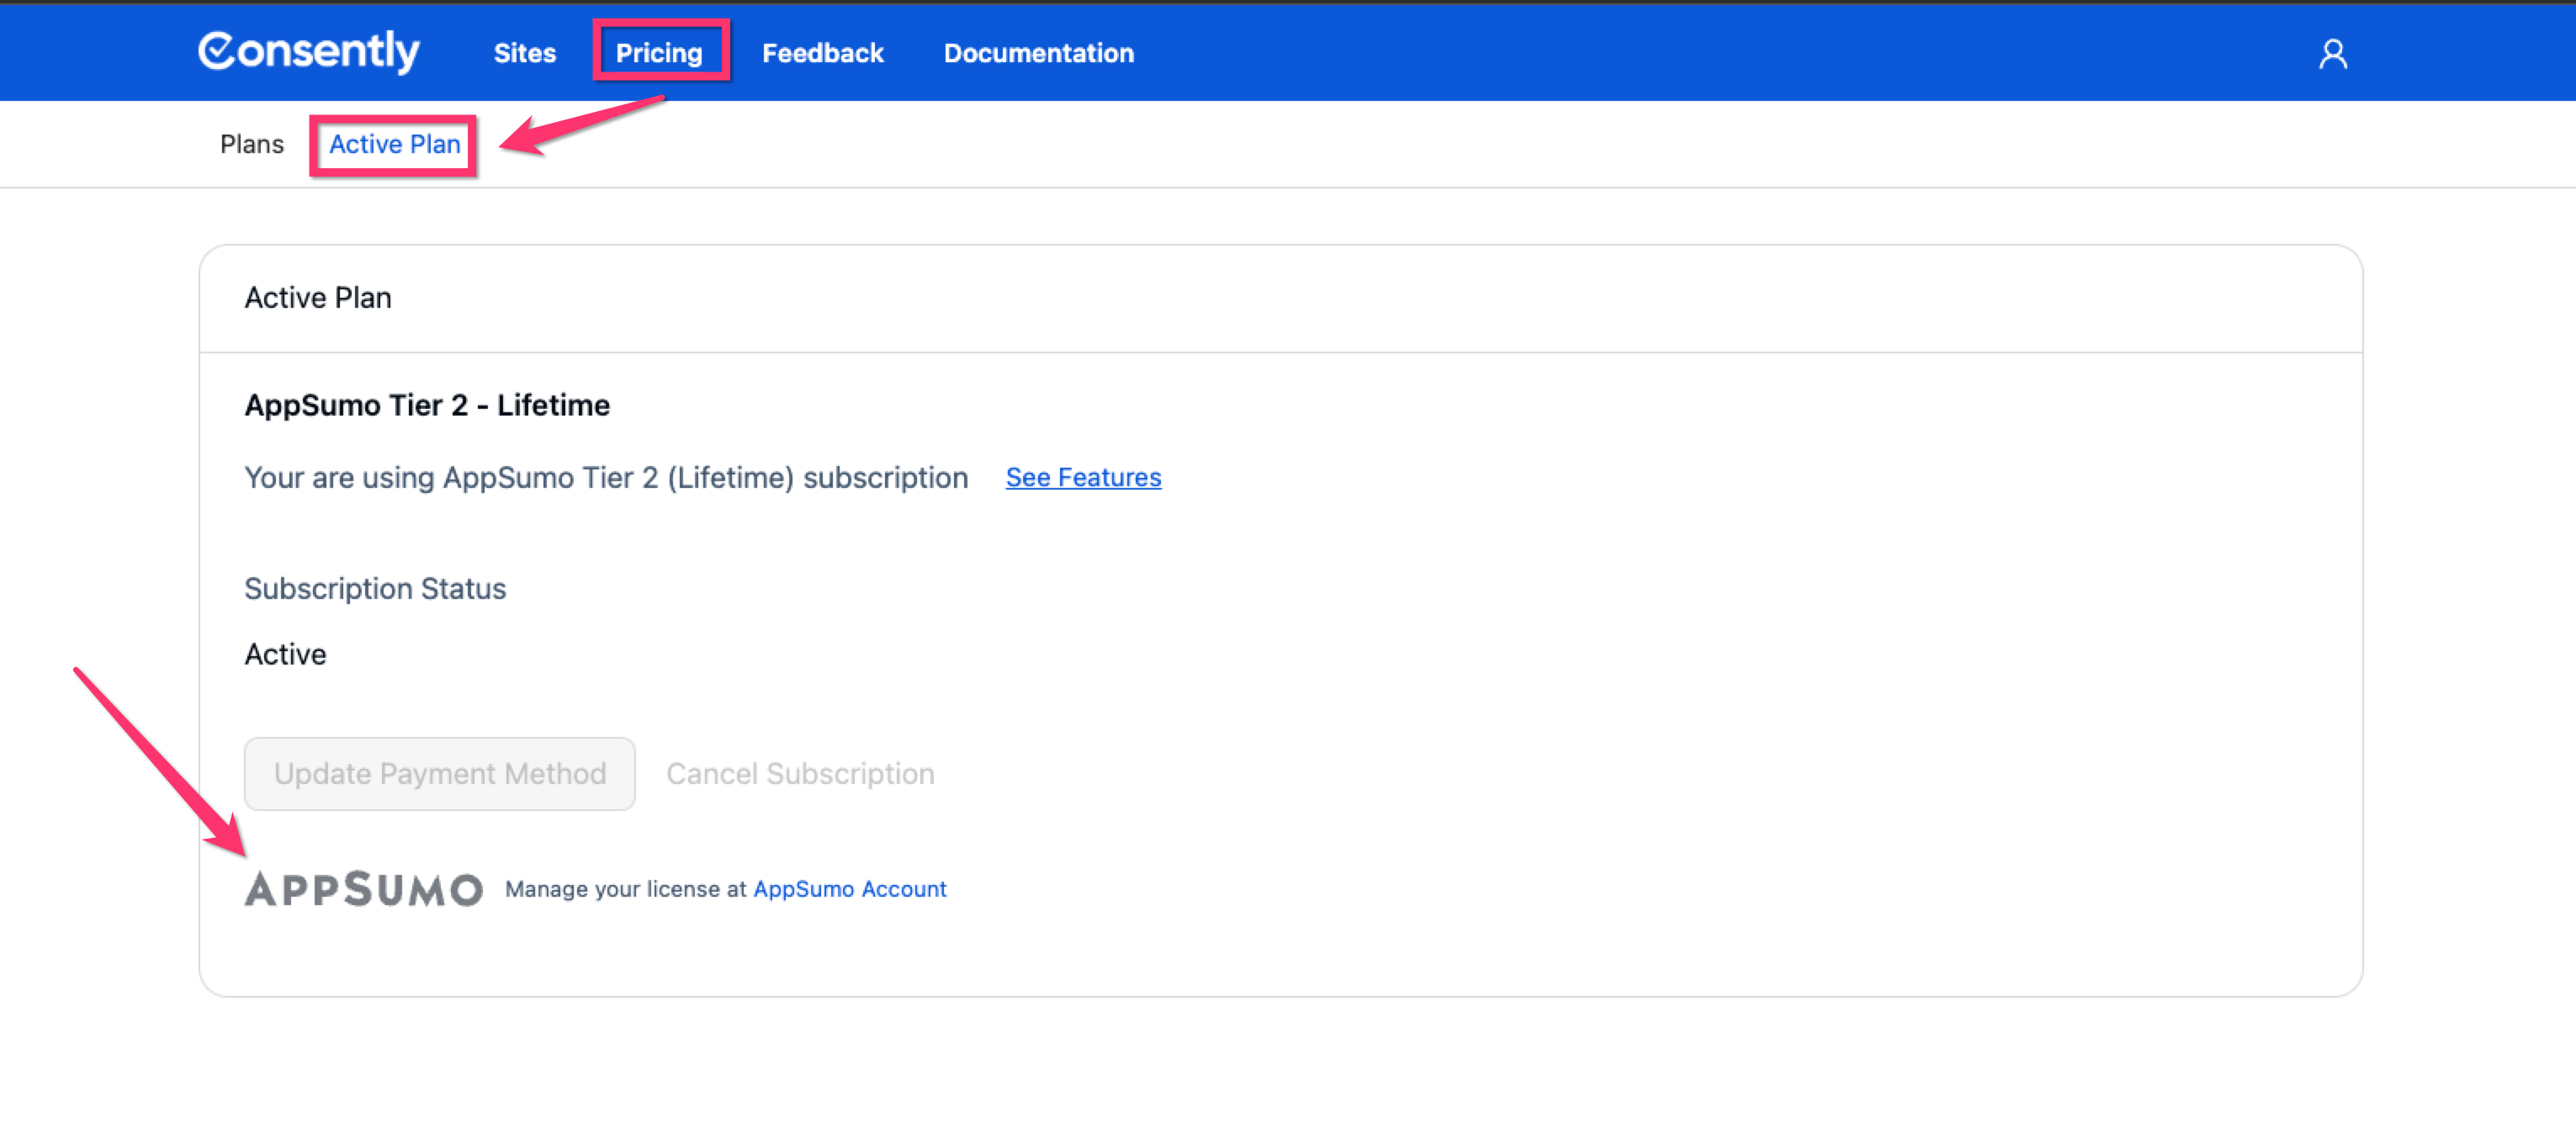Image resolution: width=2576 pixels, height=1134 pixels.
Task: Click the AppSumo Tier 2 - Lifetime heading
Action: click(427, 405)
